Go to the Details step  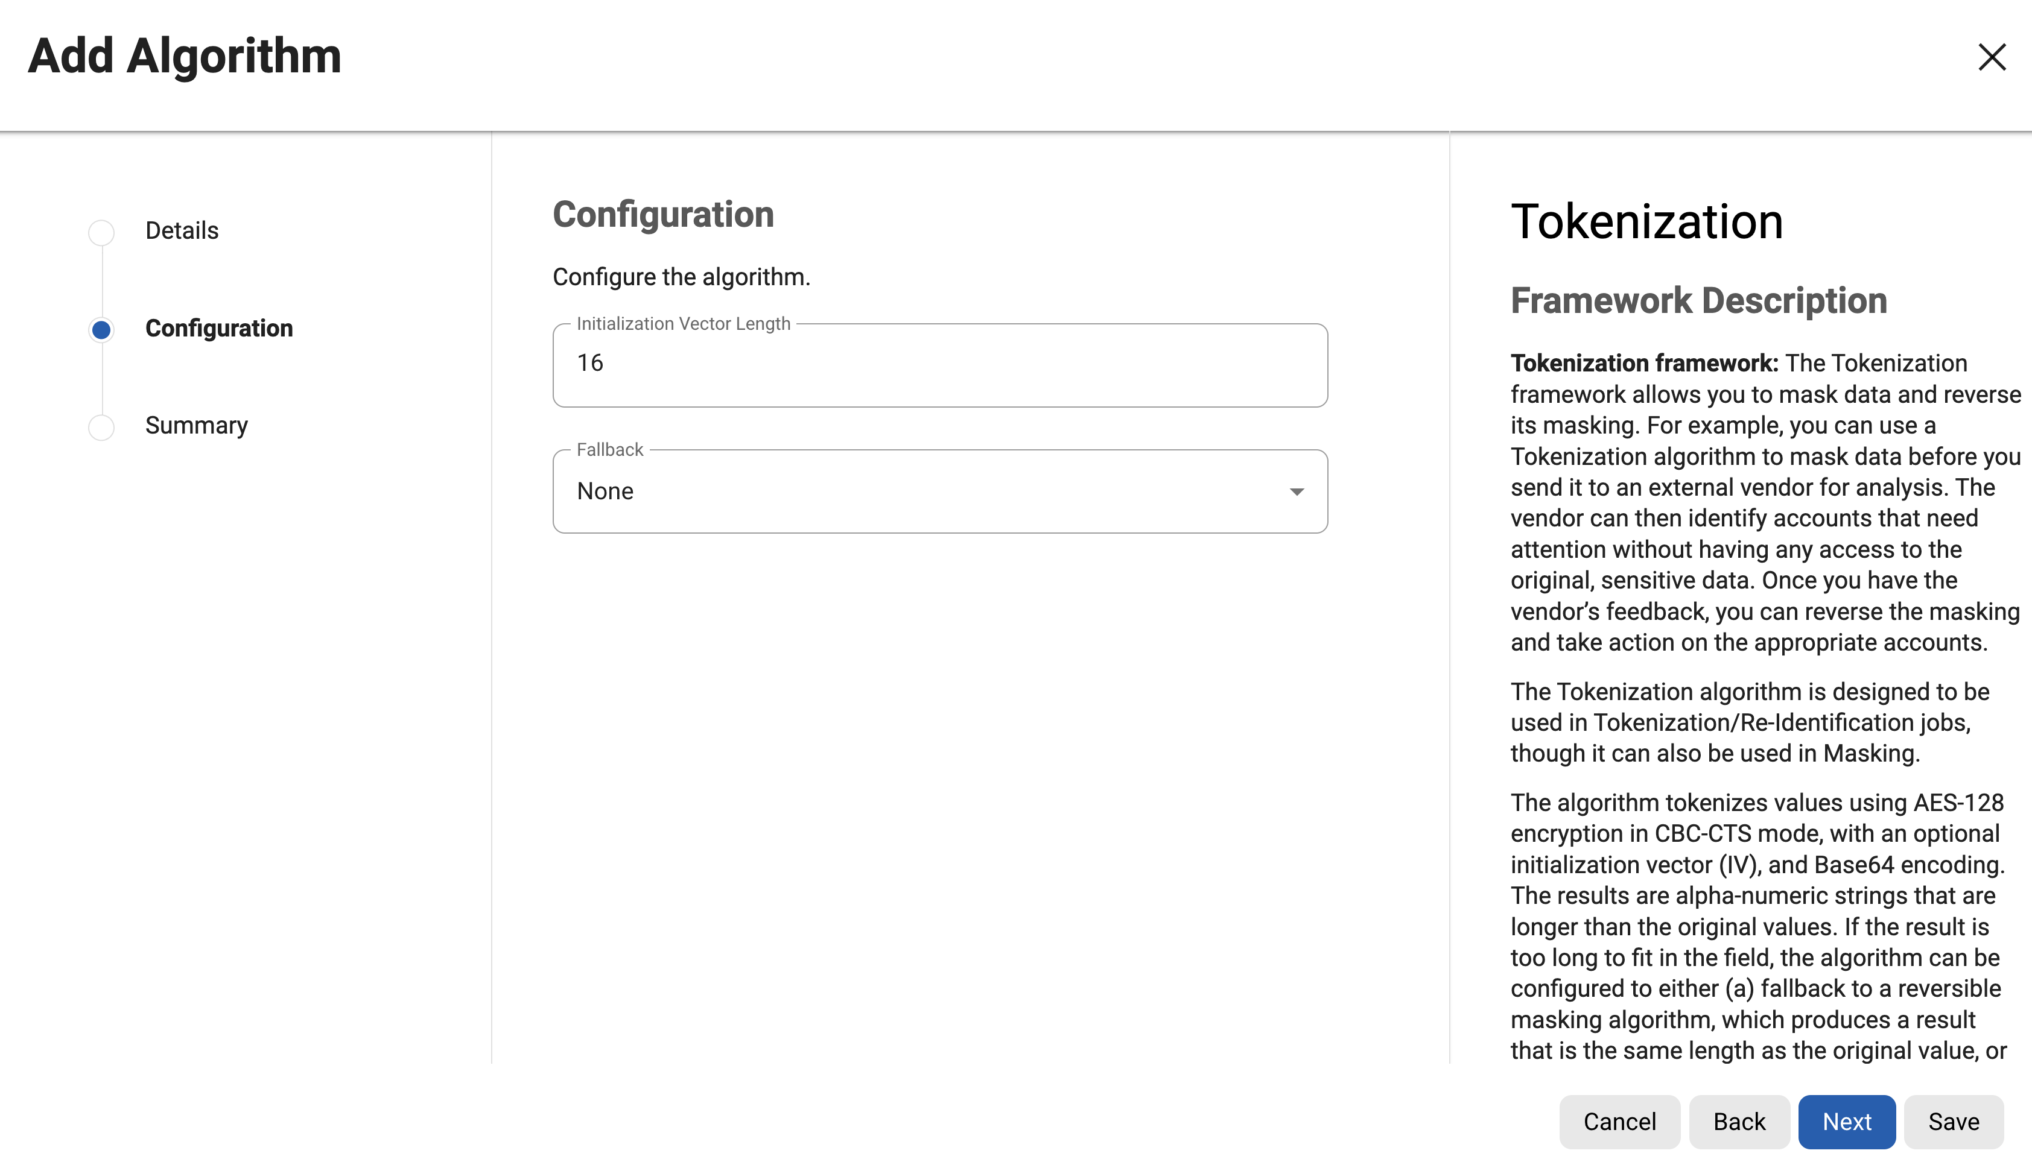coord(181,230)
